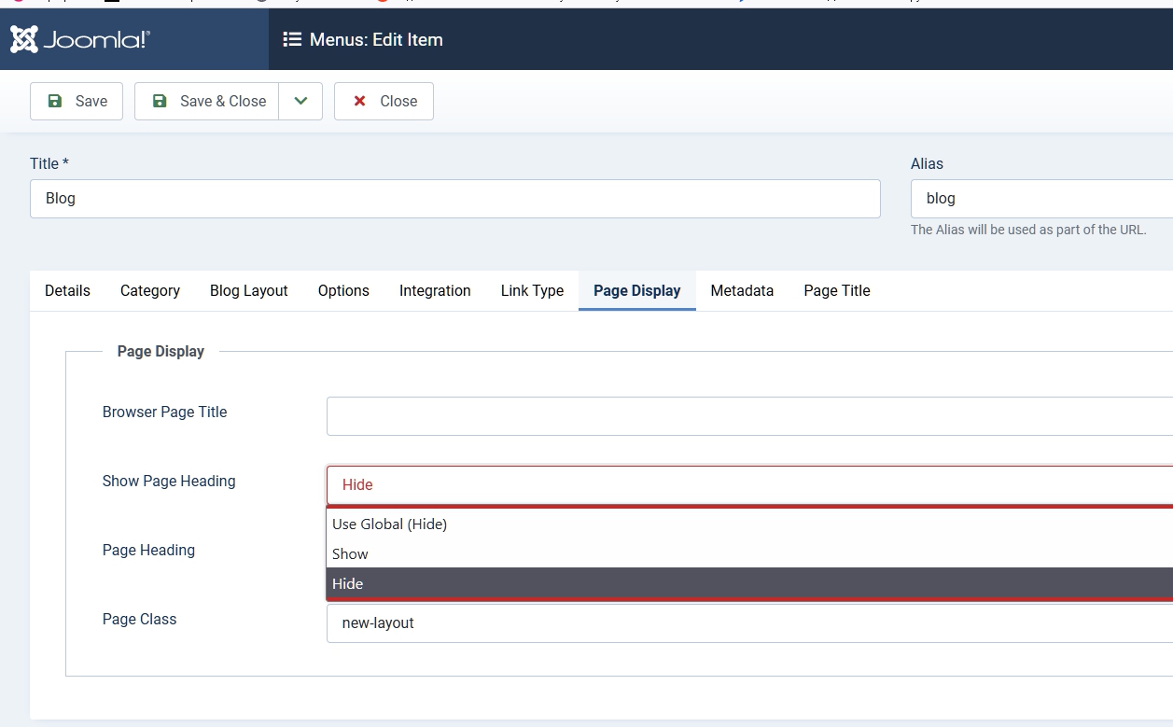Switch to the Details tab

(67, 290)
